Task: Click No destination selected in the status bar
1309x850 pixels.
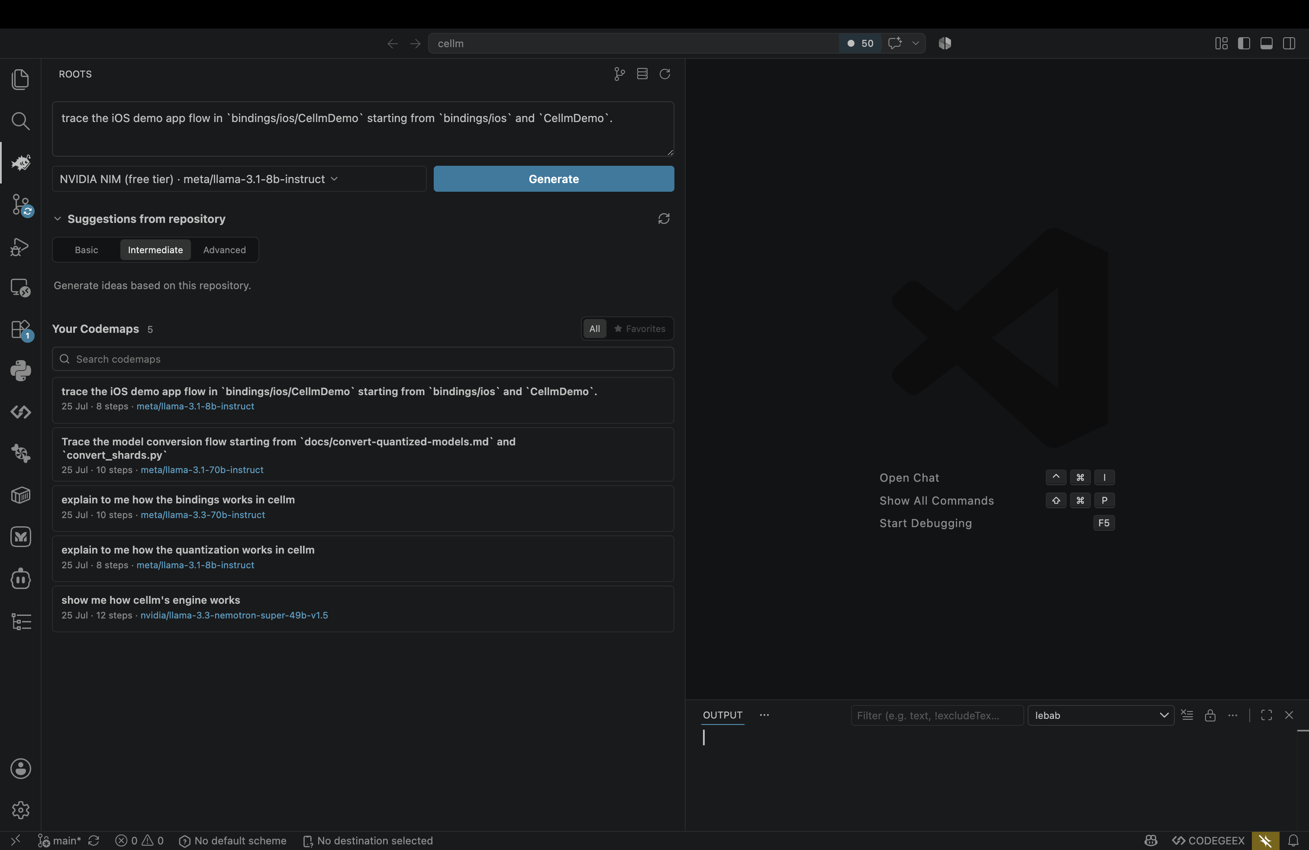Action: pos(368,840)
